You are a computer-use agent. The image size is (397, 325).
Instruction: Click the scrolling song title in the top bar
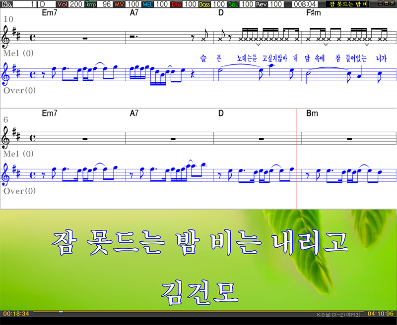[x=347, y=4]
